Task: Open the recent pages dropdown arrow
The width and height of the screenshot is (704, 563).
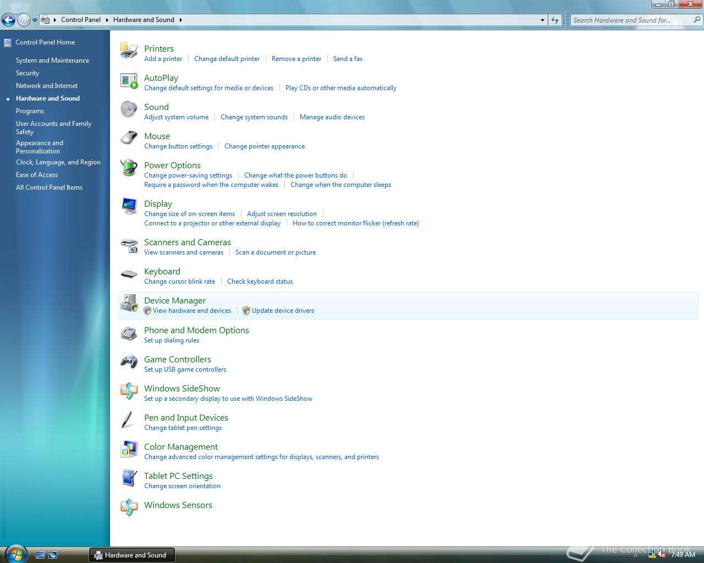Action: (x=35, y=20)
